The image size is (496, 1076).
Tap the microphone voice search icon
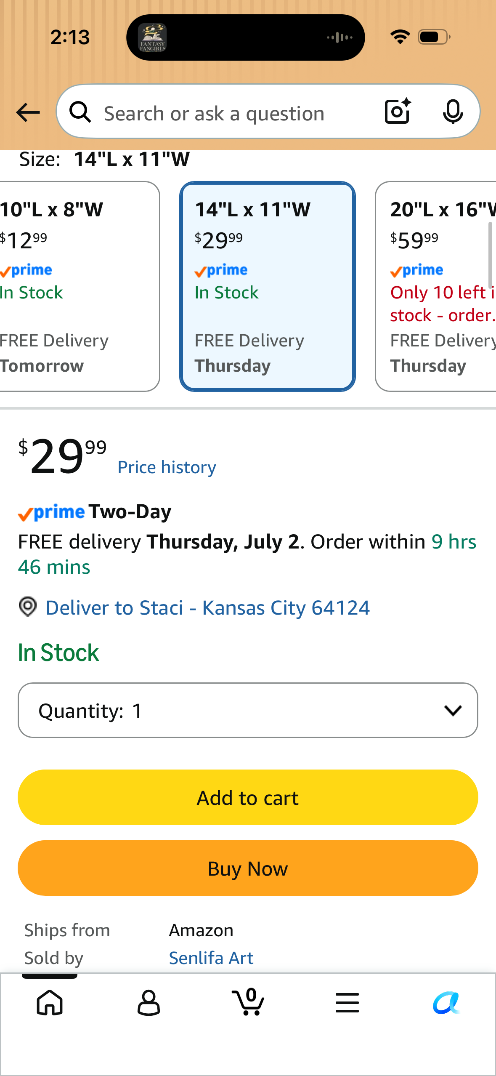click(453, 112)
